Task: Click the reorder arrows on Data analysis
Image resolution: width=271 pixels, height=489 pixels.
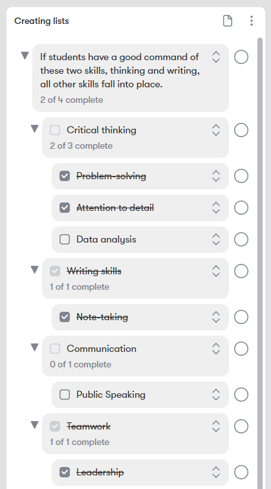Action: (x=216, y=239)
